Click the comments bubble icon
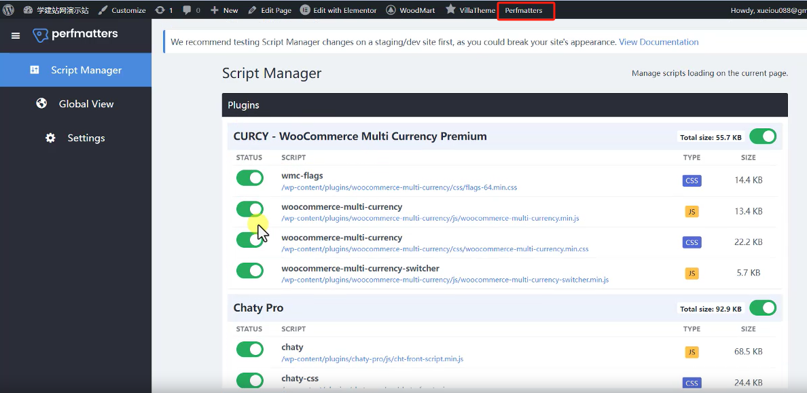The width and height of the screenshot is (807, 393). 186,10
